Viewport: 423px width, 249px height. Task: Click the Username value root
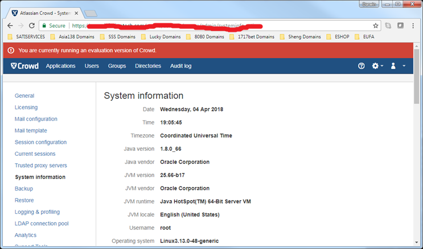(165, 228)
